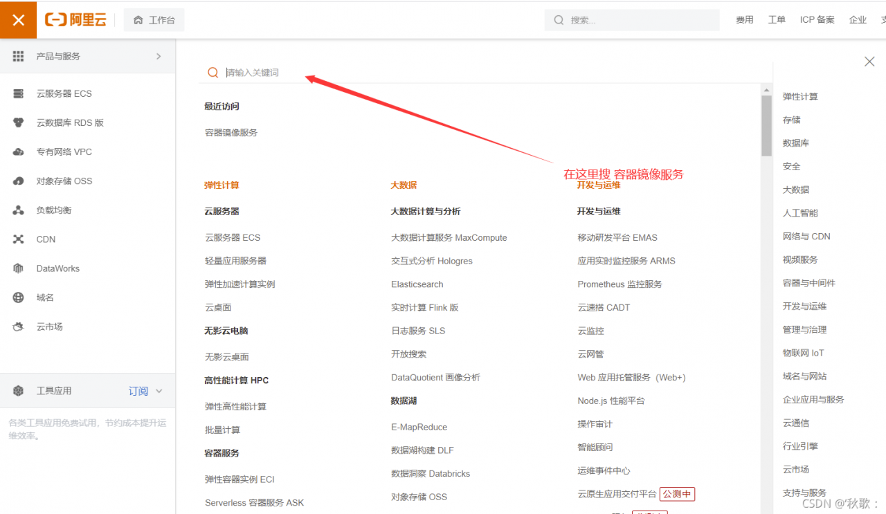Click the CDN sidebar icon
Screen dimensions: 886x514
(x=19, y=239)
